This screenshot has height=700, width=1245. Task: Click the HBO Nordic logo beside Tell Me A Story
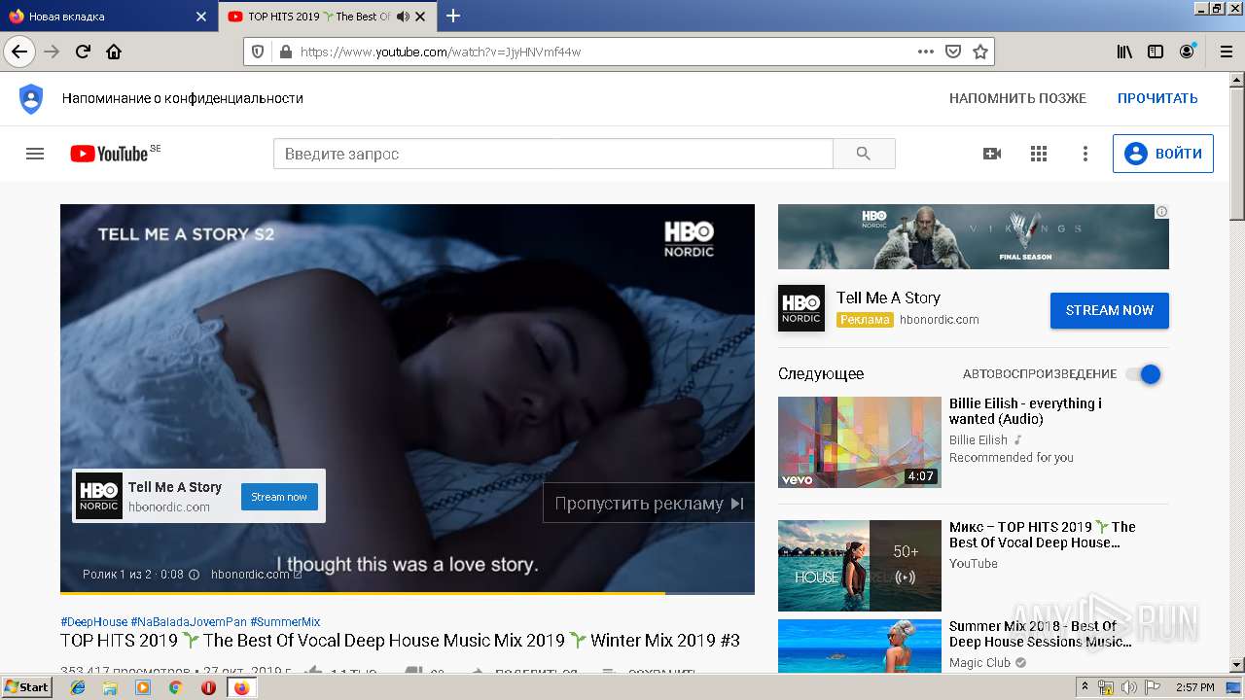tap(801, 308)
